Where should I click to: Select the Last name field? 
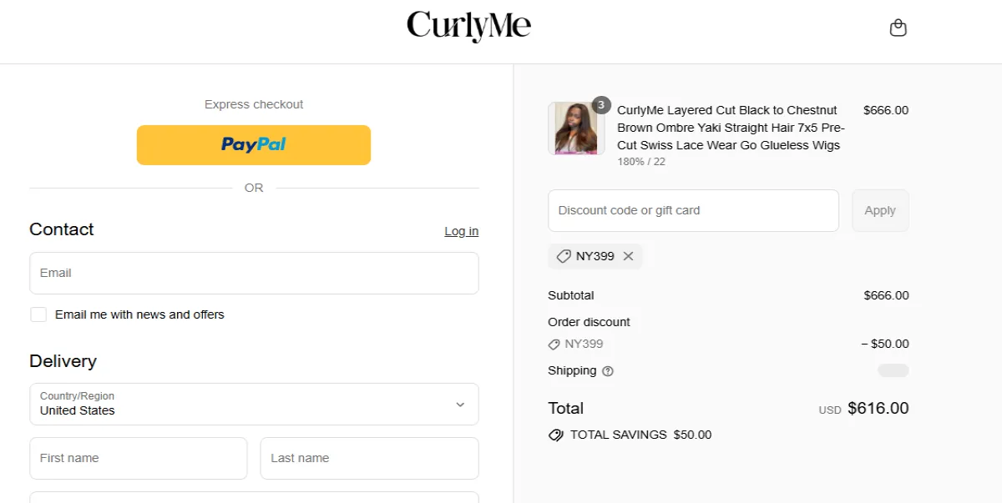pyautogui.click(x=369, y=458)
